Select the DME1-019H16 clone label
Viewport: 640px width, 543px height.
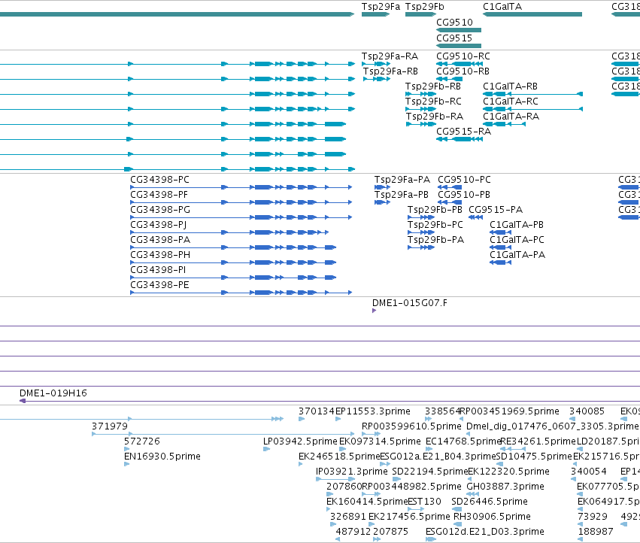53,393
